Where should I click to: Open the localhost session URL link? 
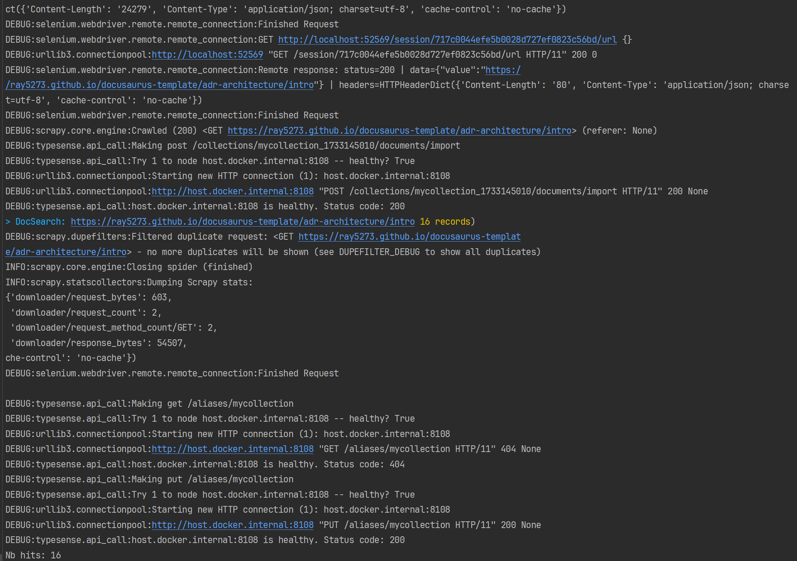tap(447, 39)
